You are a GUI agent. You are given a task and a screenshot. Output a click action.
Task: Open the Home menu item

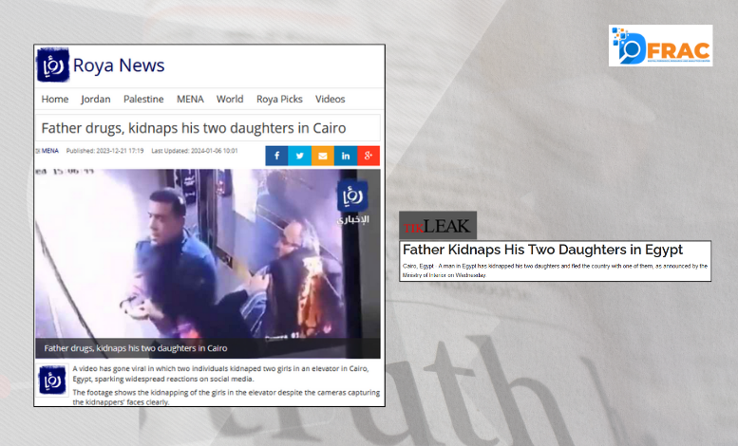click(x=54, y=99)
